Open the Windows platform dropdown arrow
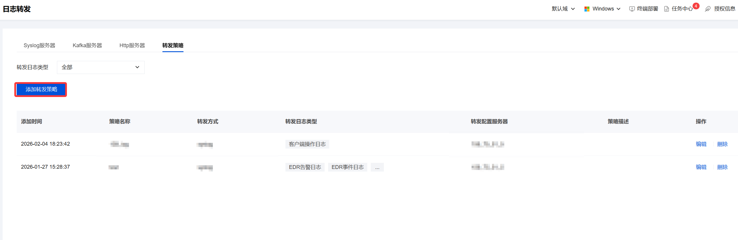 [619, 9]
